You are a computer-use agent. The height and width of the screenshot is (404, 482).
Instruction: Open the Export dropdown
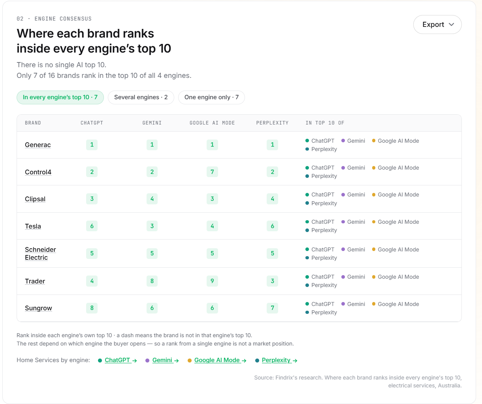pyautogui.click(x=437, y=25)
